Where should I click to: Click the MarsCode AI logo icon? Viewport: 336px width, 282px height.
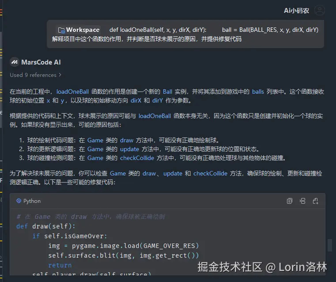15,62
